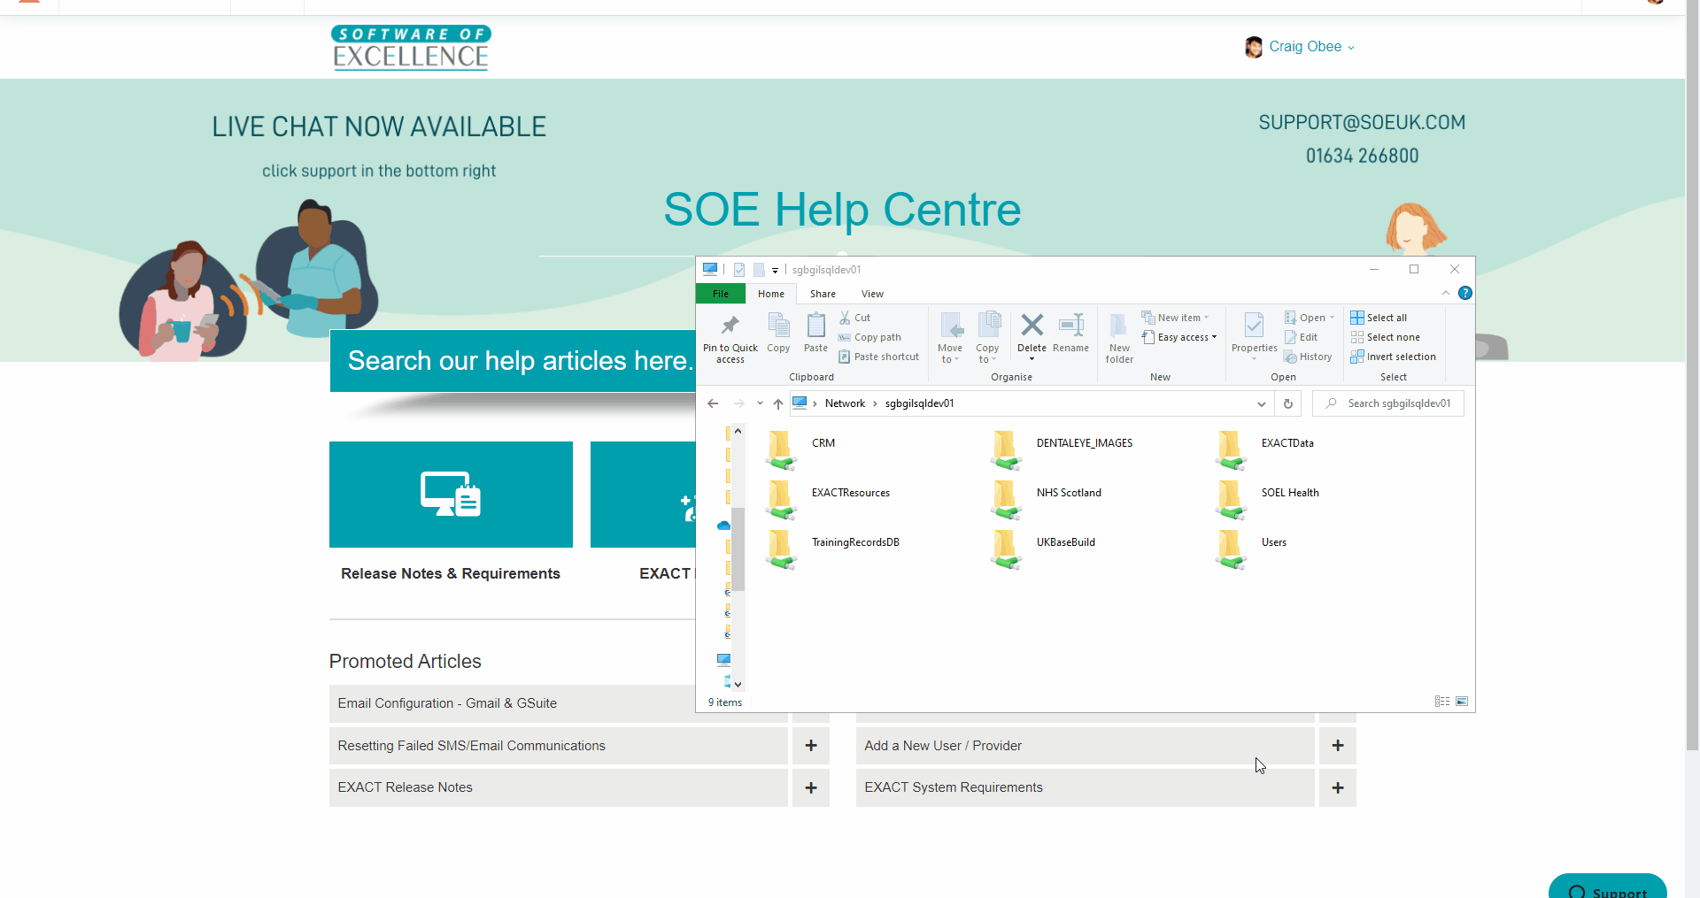1700x898 pixels.
Task: Expand the EXACT Release Notes article
Action: pos(810,787)
